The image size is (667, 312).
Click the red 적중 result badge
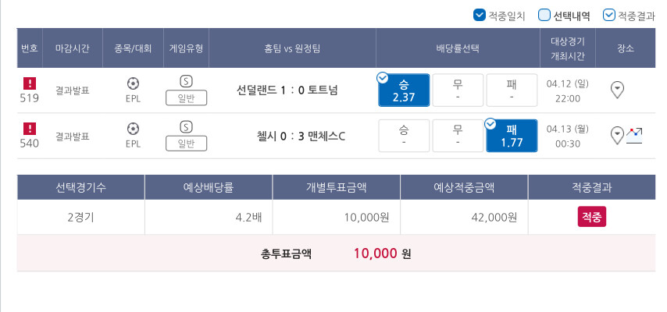592,217
